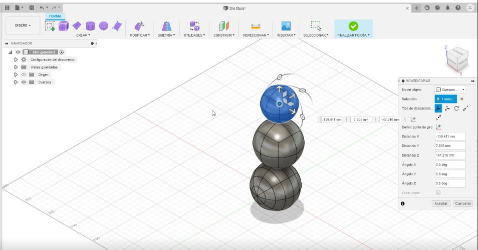The image size is (478, 250).
Task: Click the Utilities convert icon
Action: pos(194,26)
